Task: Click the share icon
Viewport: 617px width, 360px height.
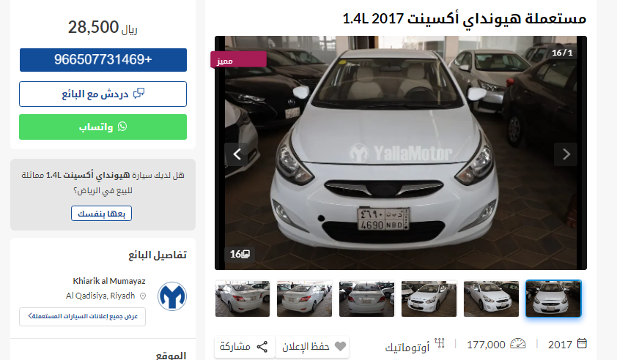Action: [x=262, y=346]
